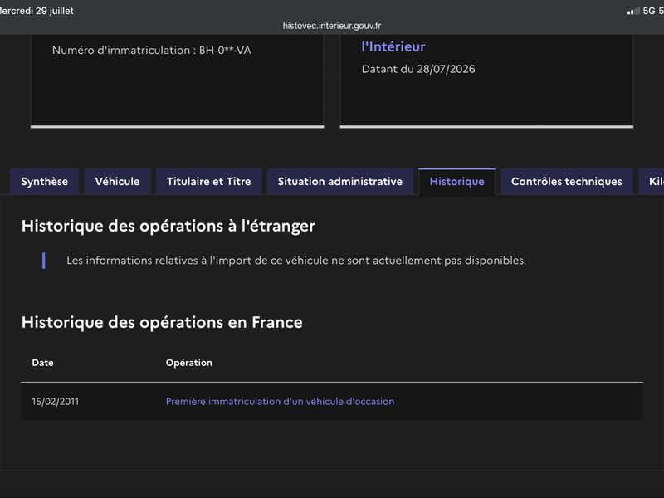664x498 pixels.
Task: Tap the histovec.interieur.gouv.fr address bar
Action: [x=332, y=26]
